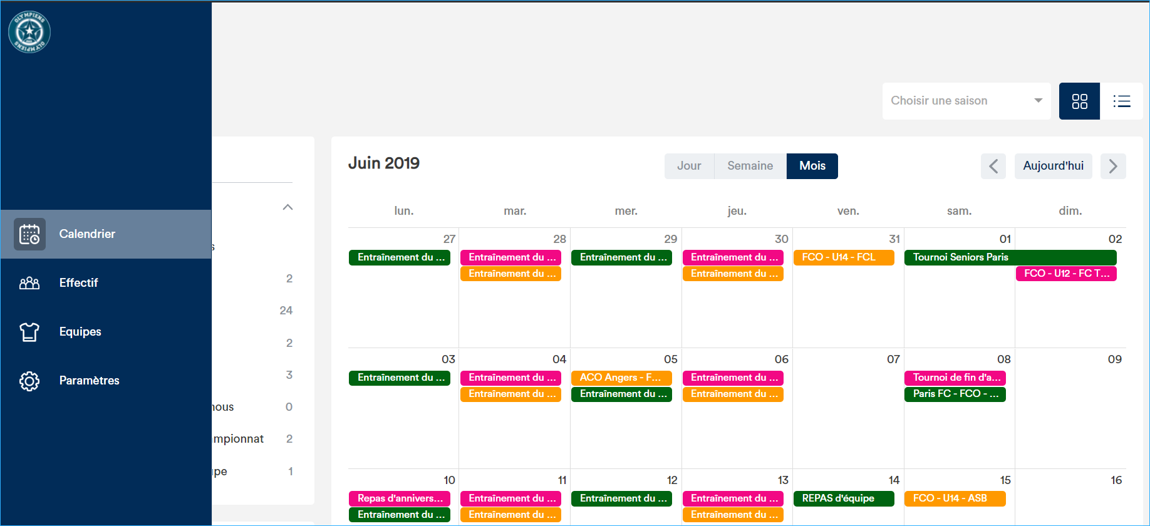
Task: Open green Entraînement event on 05
Action: pyautogui.click(x=621, y=394)
